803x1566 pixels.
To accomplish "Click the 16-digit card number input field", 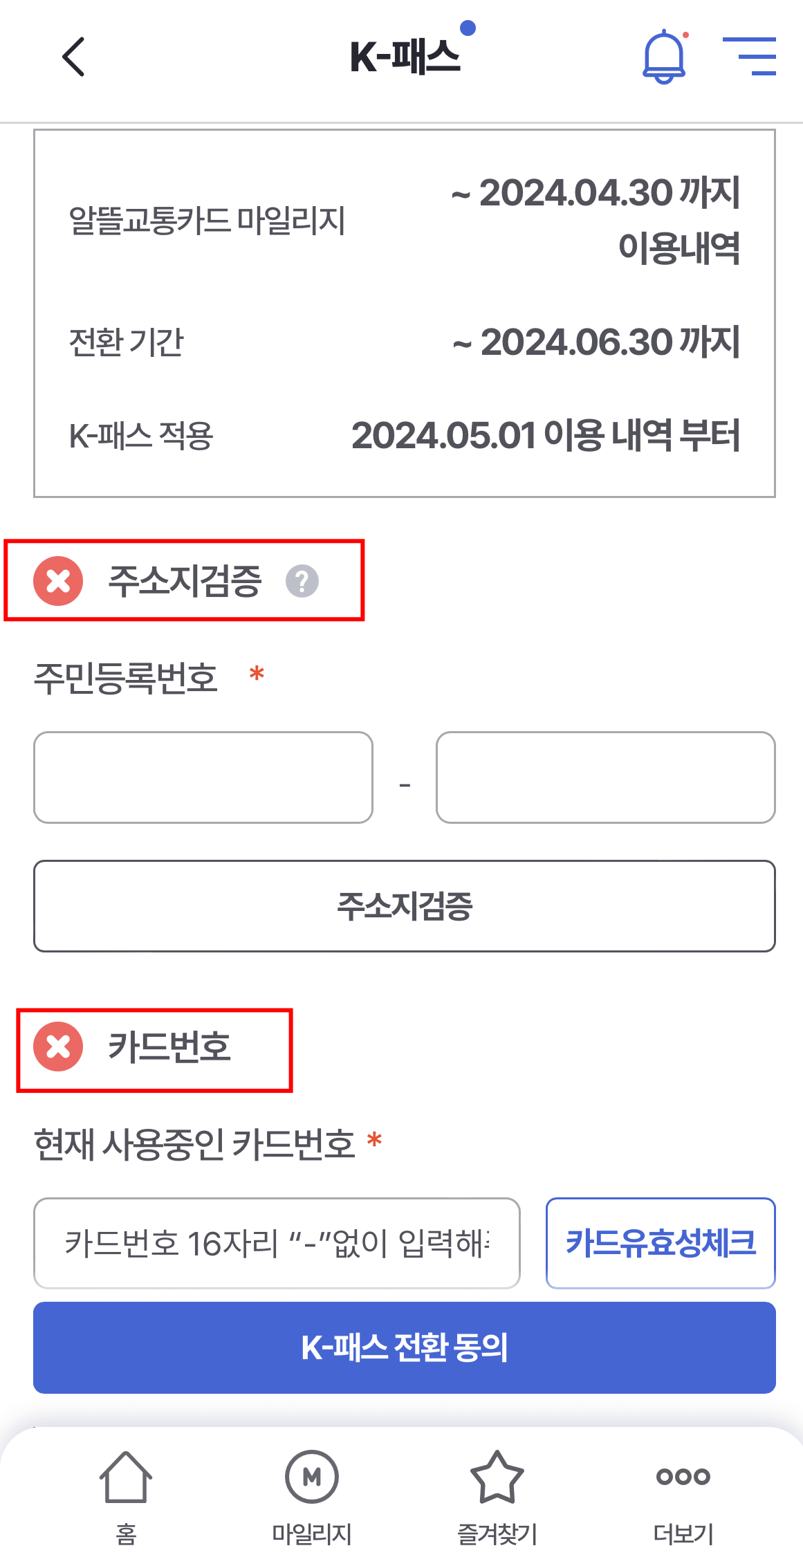I will (x=277, y=1242).
